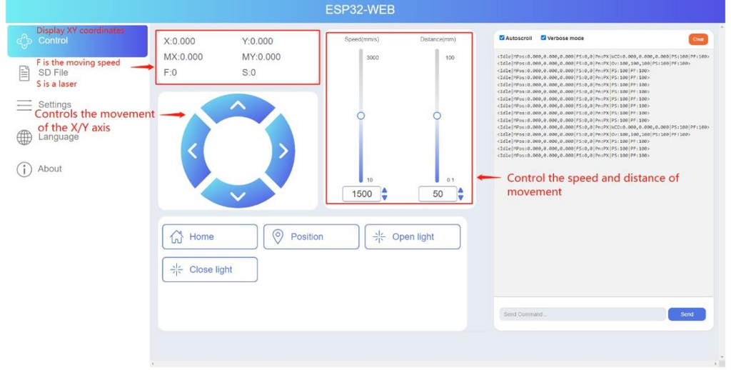Clear the console log with Clear
Image resolution: width=731 pixels, height=370 pixels.
pyautogui.click(x=697, y=39)
